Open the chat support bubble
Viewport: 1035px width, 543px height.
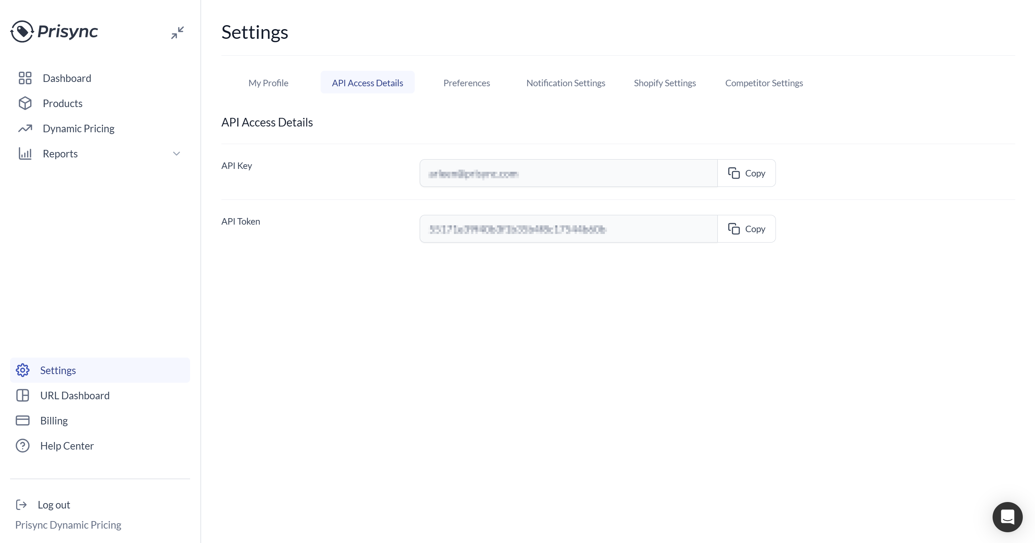tap(1007, 516)
